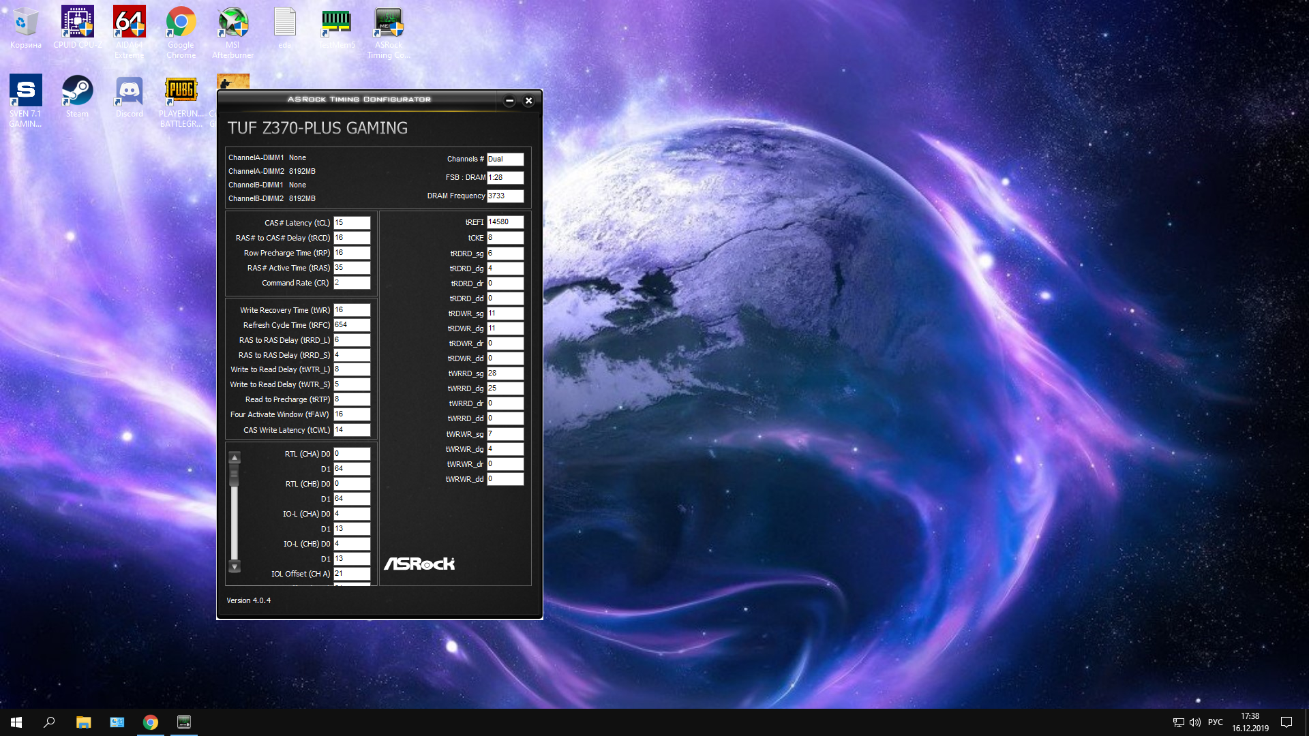Click the CAS# Latency (tCL) value field
Screen dimensions: 1309x736
click(x=351, y=223)
